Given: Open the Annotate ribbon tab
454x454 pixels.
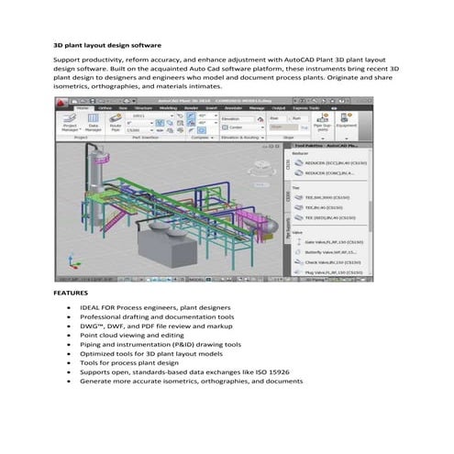Looking at the screenshot, I should [234, 108].
